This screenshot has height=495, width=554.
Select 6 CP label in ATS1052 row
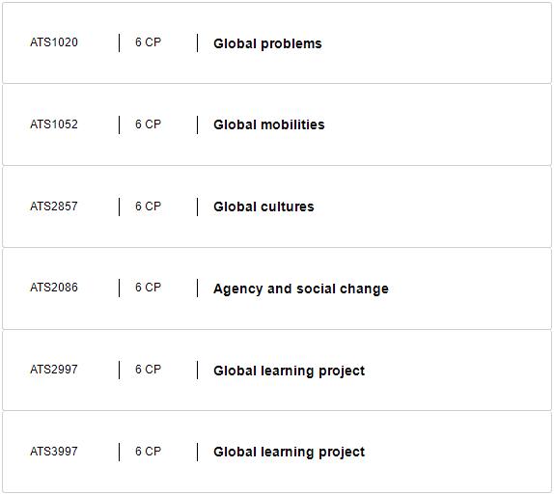click(148, 124)
